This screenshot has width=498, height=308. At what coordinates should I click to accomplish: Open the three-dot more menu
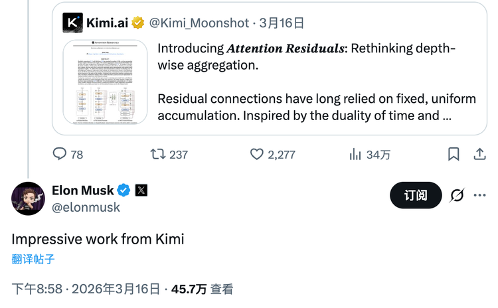coord(479,195)
